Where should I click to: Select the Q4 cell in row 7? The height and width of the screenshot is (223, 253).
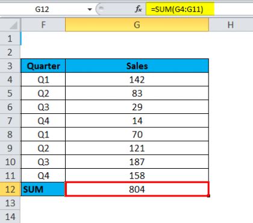click(43, 121)
